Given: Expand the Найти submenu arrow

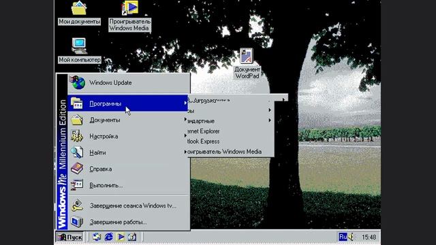Looking at the screenshot, I should pyautogui.click(x=185, y=151).
